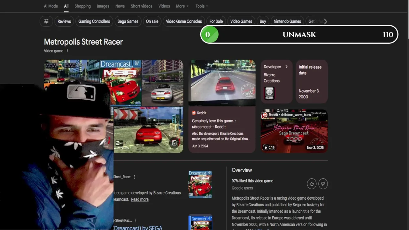
Task: Open the Tools dropdown
Action: click(202, 6)
